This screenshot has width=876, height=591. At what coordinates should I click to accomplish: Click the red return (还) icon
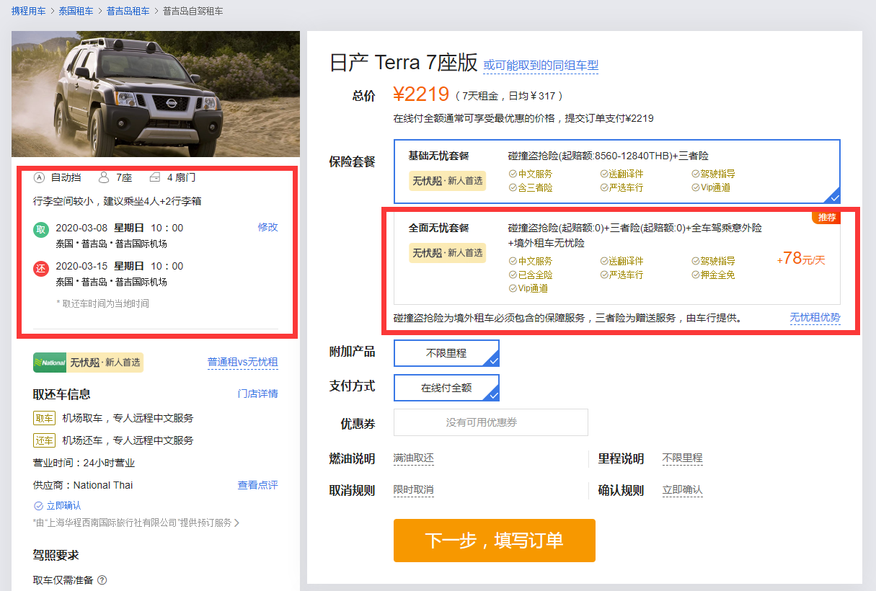click(41, 268)
